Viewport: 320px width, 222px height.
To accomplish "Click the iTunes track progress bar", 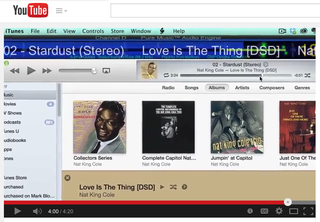I will click(236, 75).
